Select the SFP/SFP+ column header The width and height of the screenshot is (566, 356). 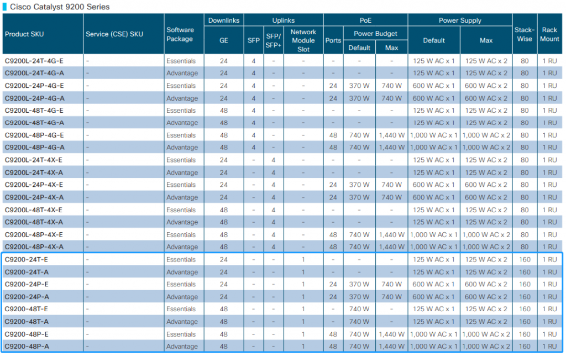[x=272, y=39]
